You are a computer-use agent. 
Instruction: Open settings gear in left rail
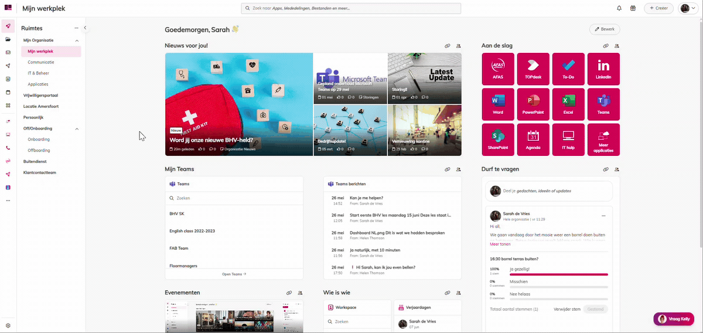point(8,325)
